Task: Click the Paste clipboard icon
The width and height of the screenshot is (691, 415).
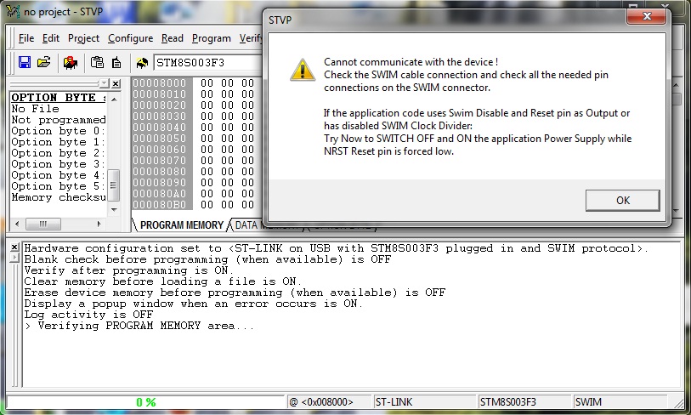Action: (x=97, y=62)
